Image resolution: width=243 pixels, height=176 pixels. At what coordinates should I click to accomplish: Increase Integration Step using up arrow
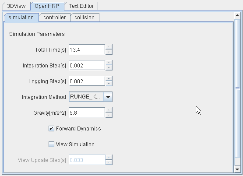[x=109, y=63]
